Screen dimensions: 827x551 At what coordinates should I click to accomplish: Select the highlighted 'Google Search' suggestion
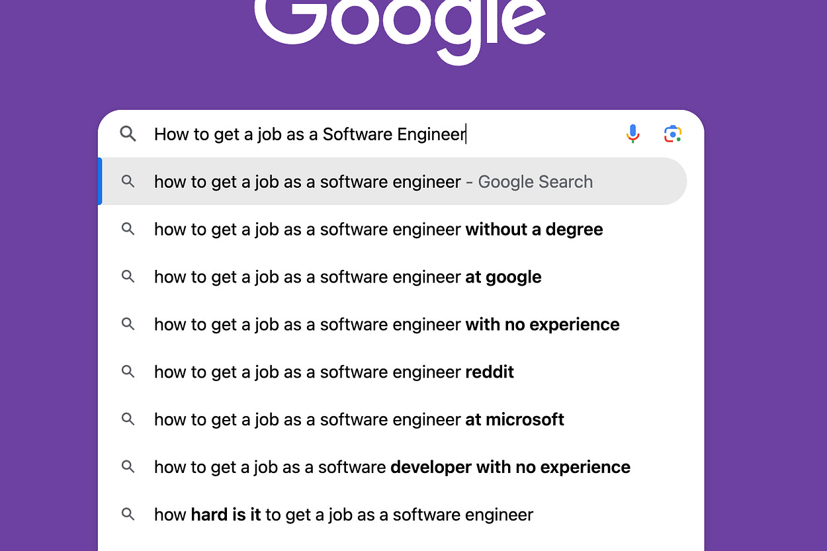click(x=373, y=181)
